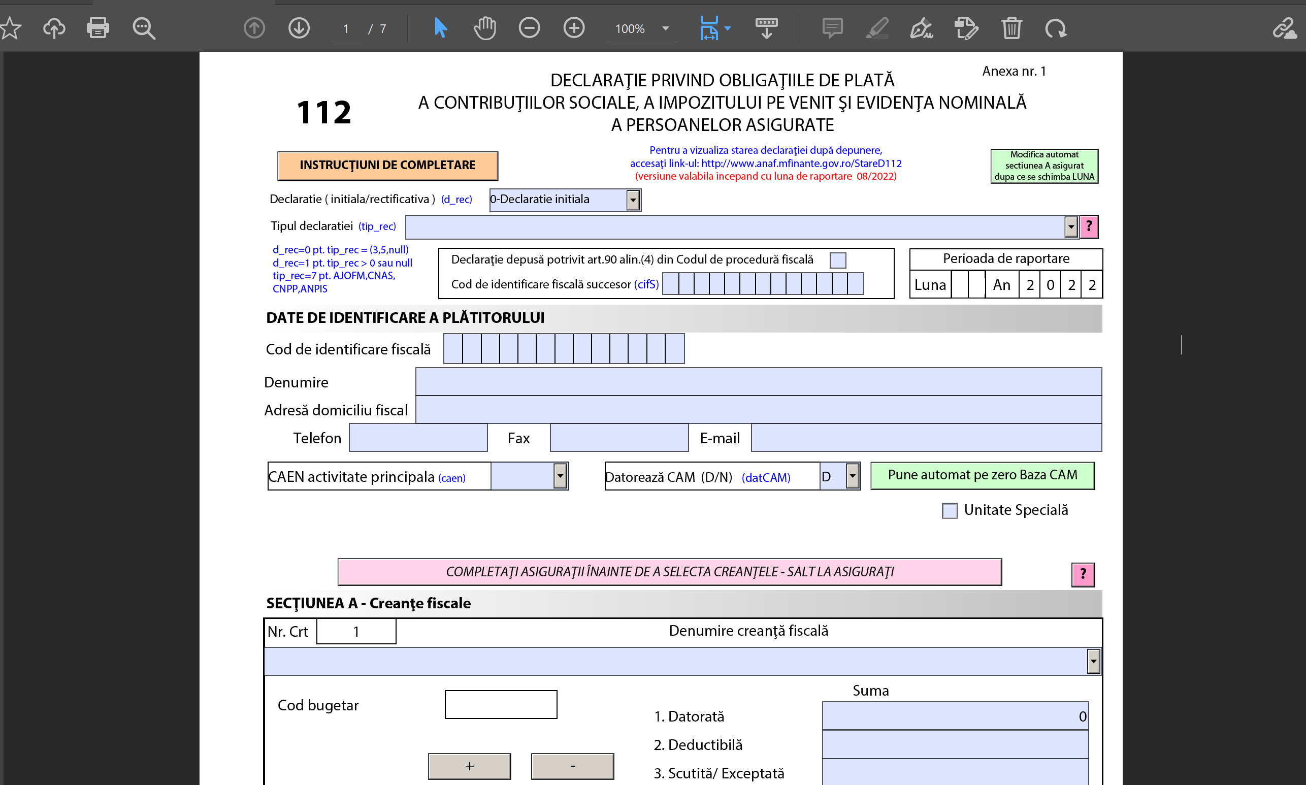Click the zoom out minus icon
The height and width of the screenshot is (785, 1306).
point(529,28)
